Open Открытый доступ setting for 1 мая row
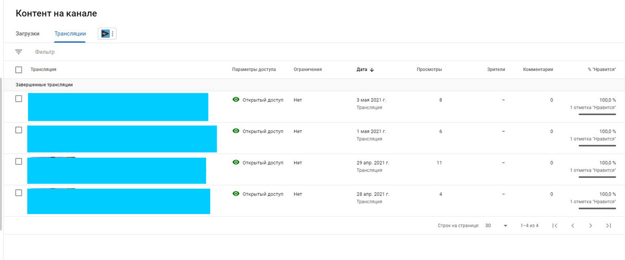Screen dimensions: 625x260 click(262, 131)
